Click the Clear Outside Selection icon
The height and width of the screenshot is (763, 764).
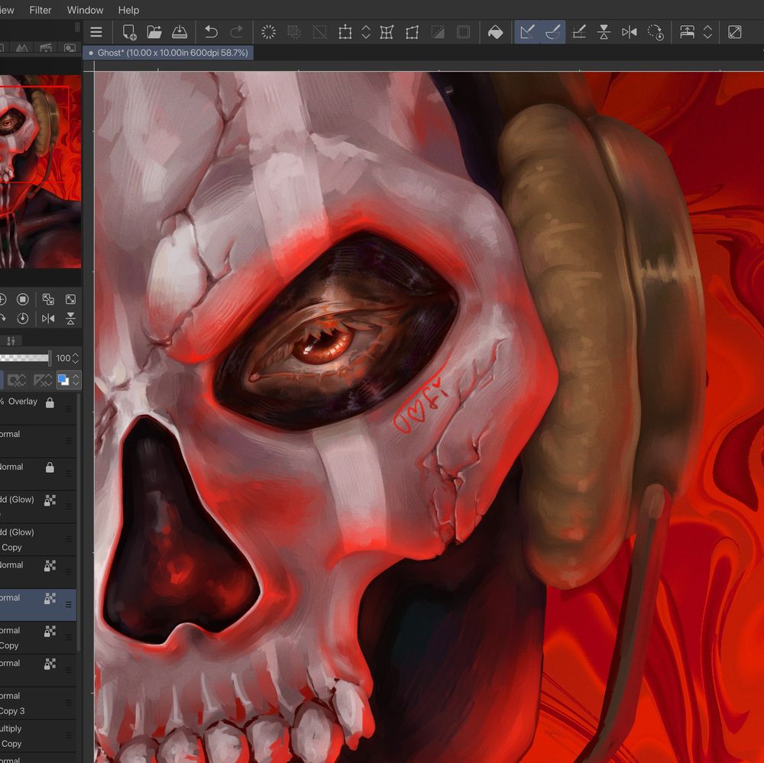294,32
